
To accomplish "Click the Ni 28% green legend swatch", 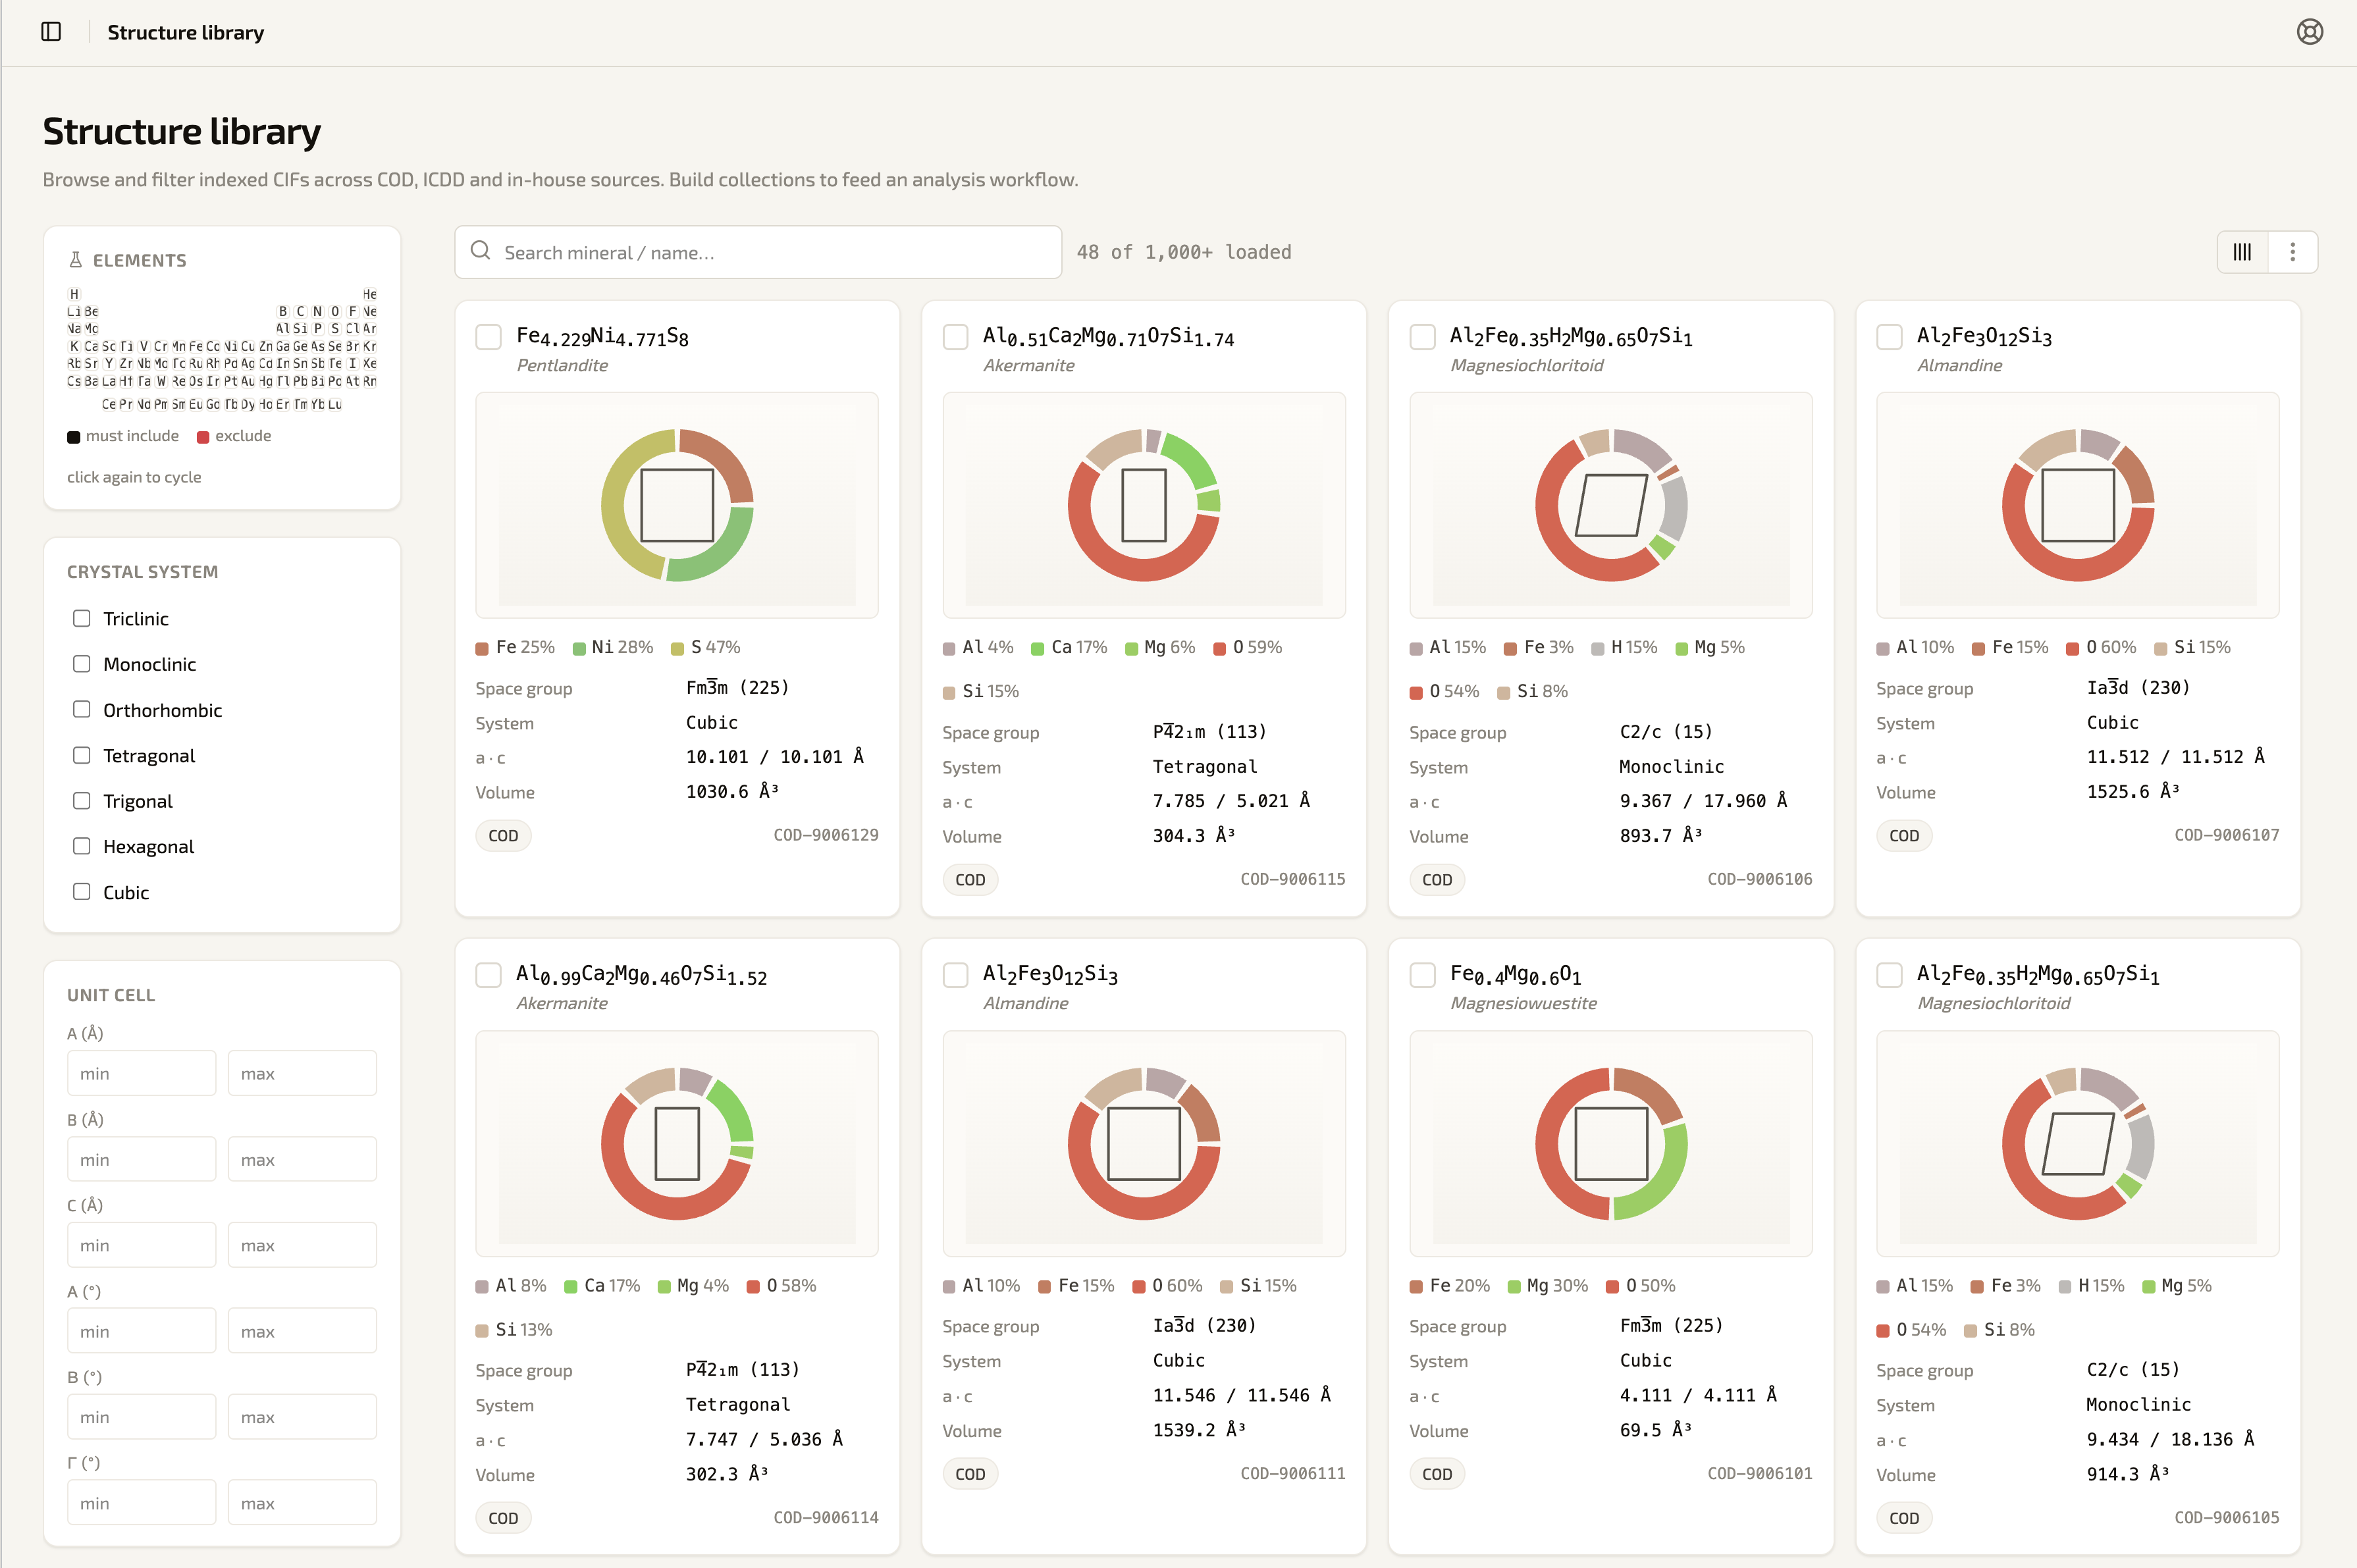I will pos(579,649).
